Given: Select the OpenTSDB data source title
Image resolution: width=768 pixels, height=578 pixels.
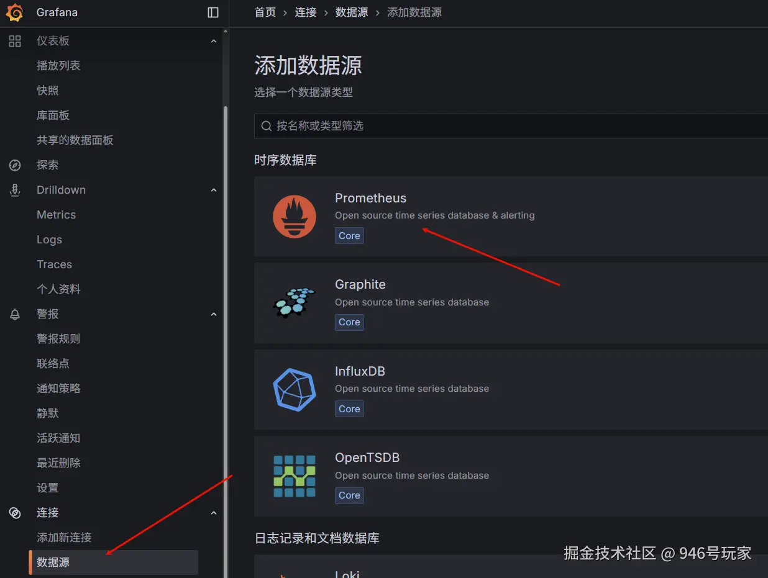Looking at the screenshot, I should [367, 458].
